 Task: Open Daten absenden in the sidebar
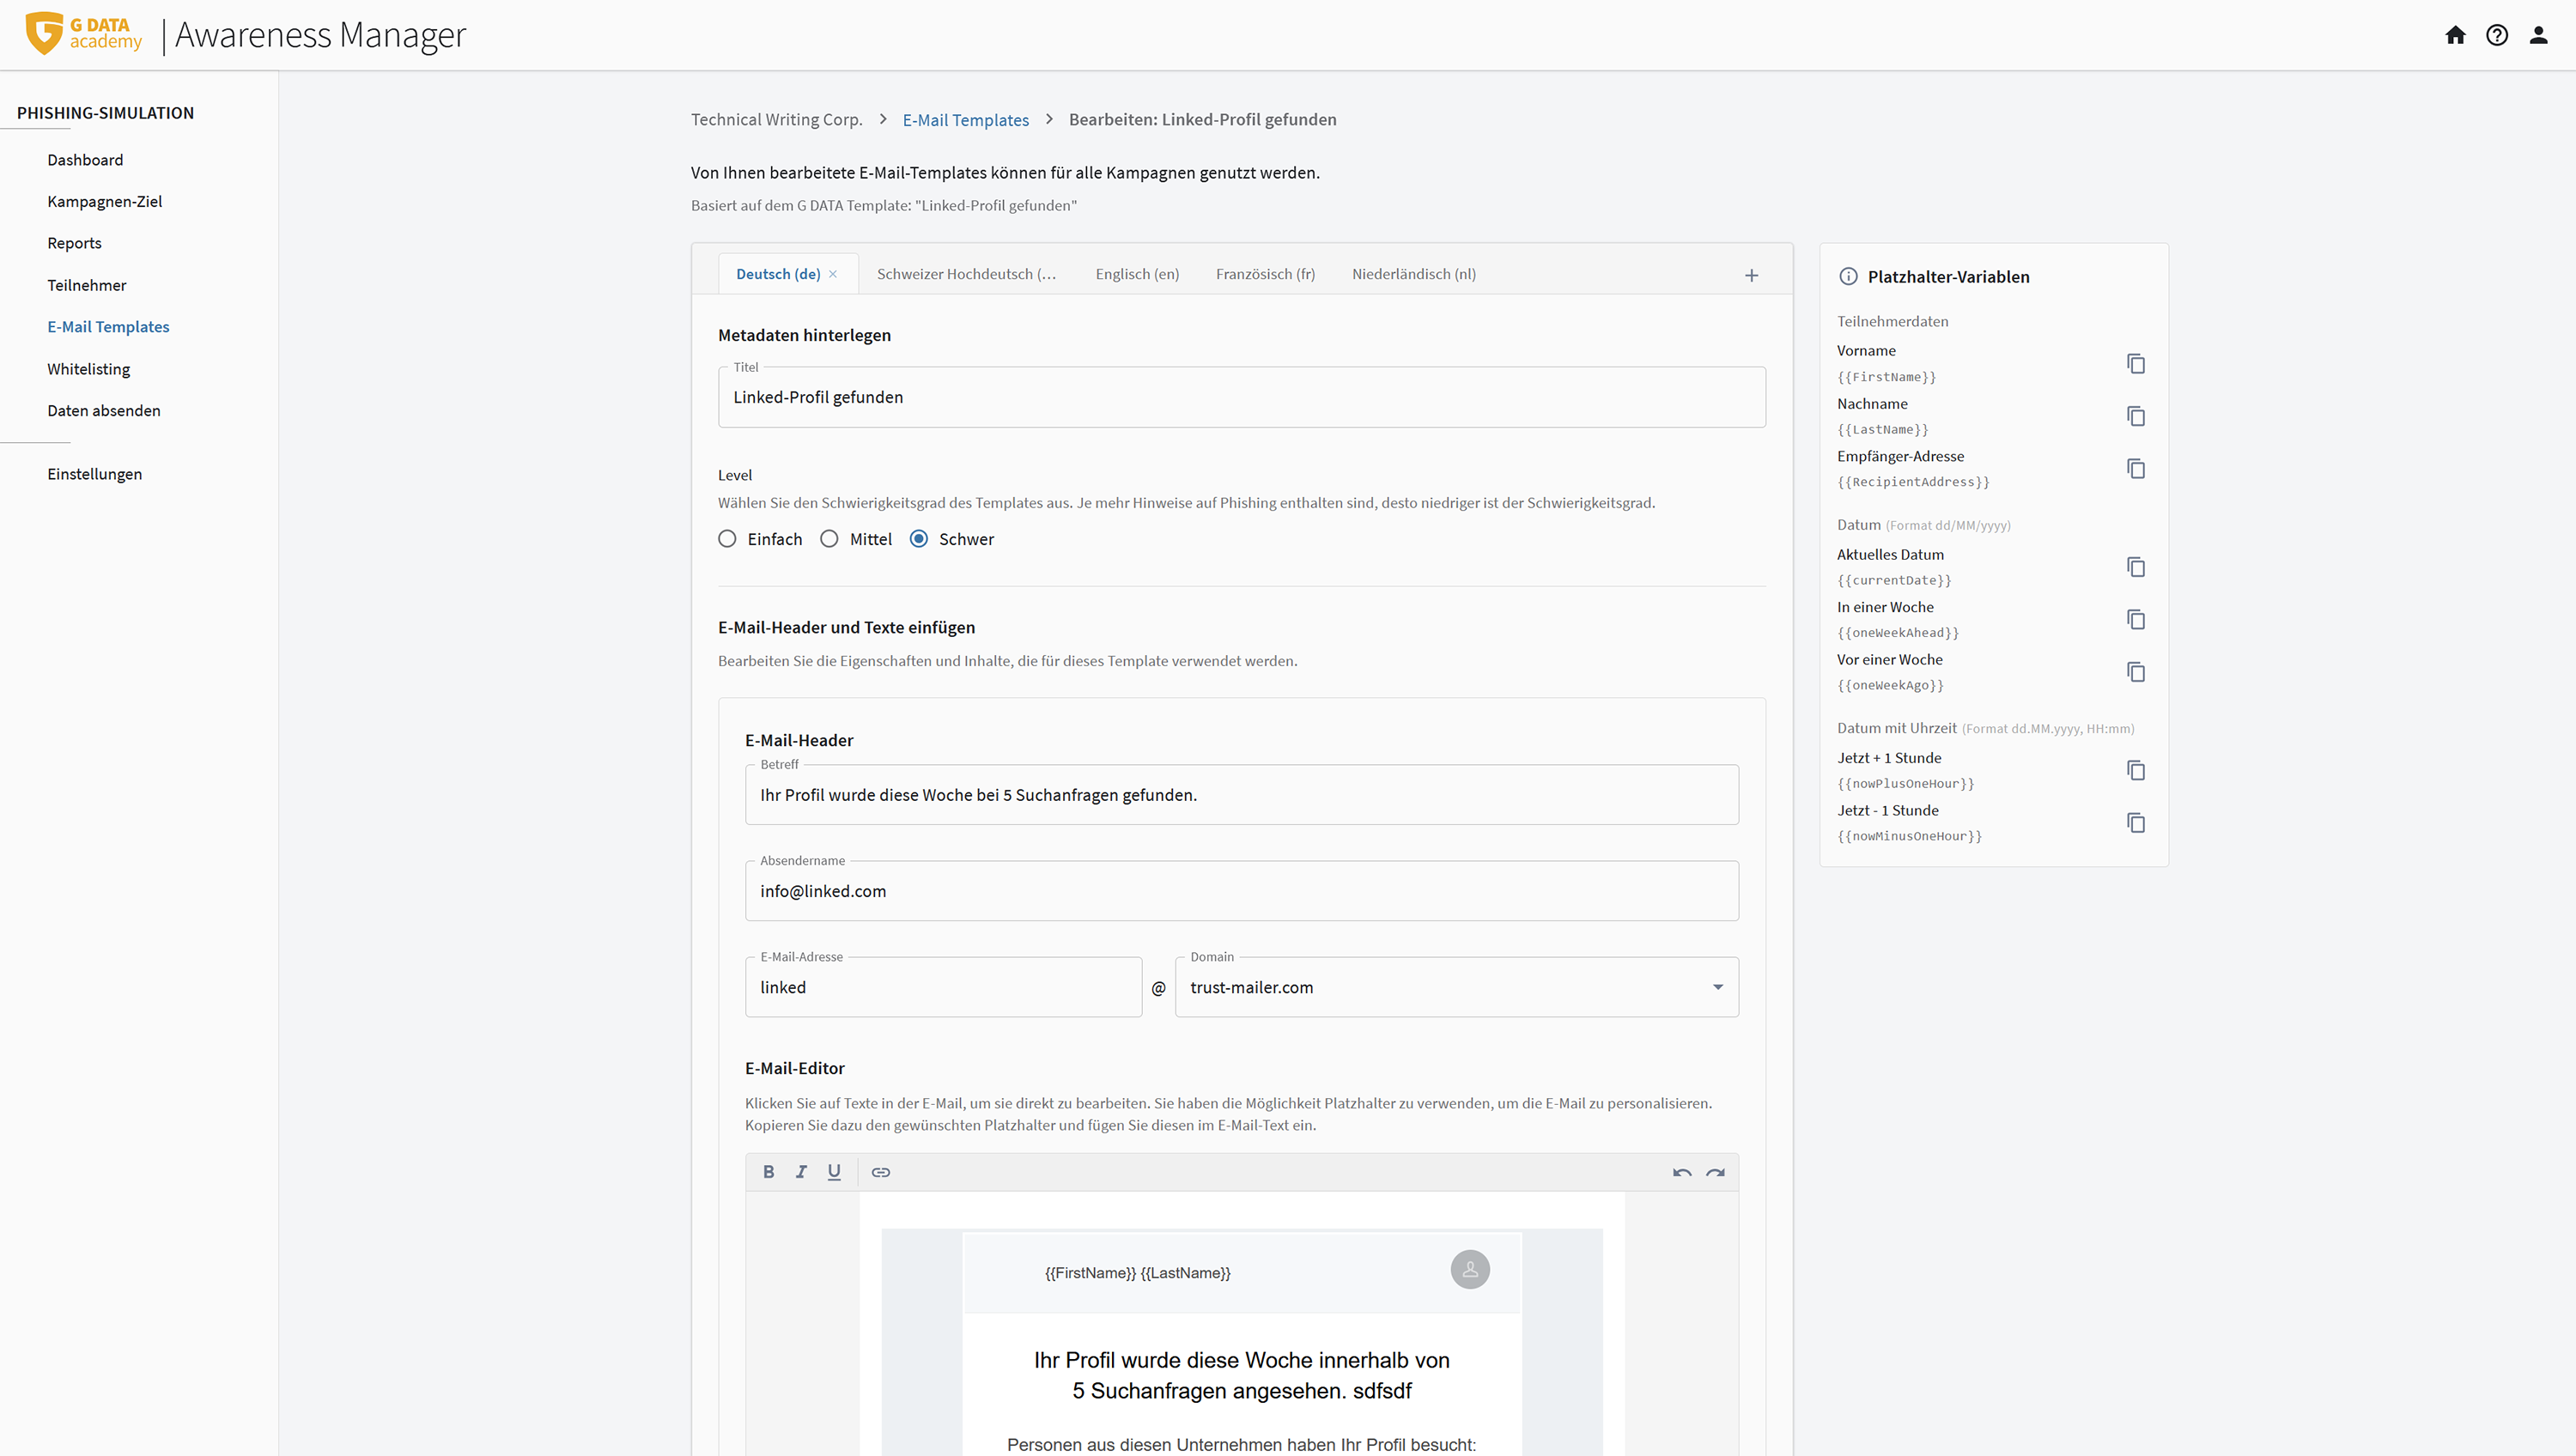(103, 411)
